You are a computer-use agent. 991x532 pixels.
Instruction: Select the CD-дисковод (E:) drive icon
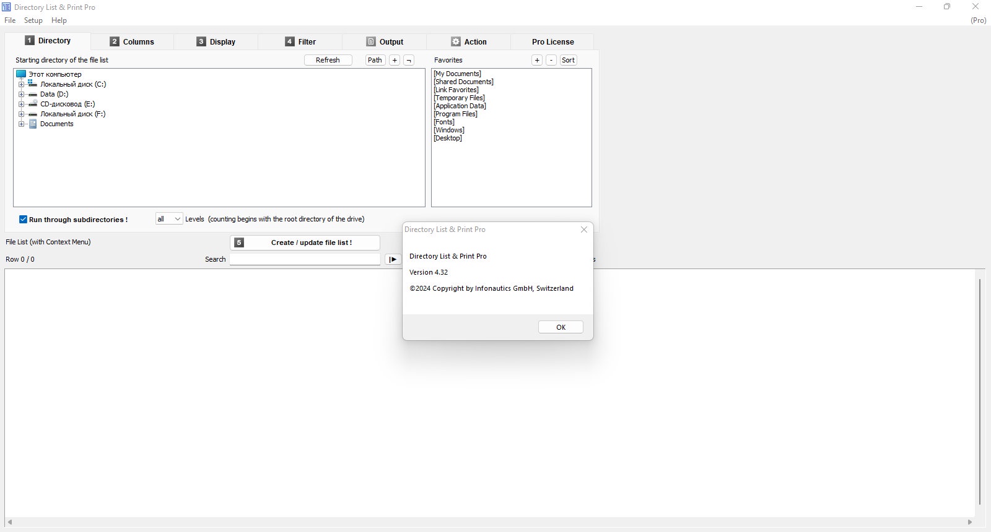tap(32, 104)
